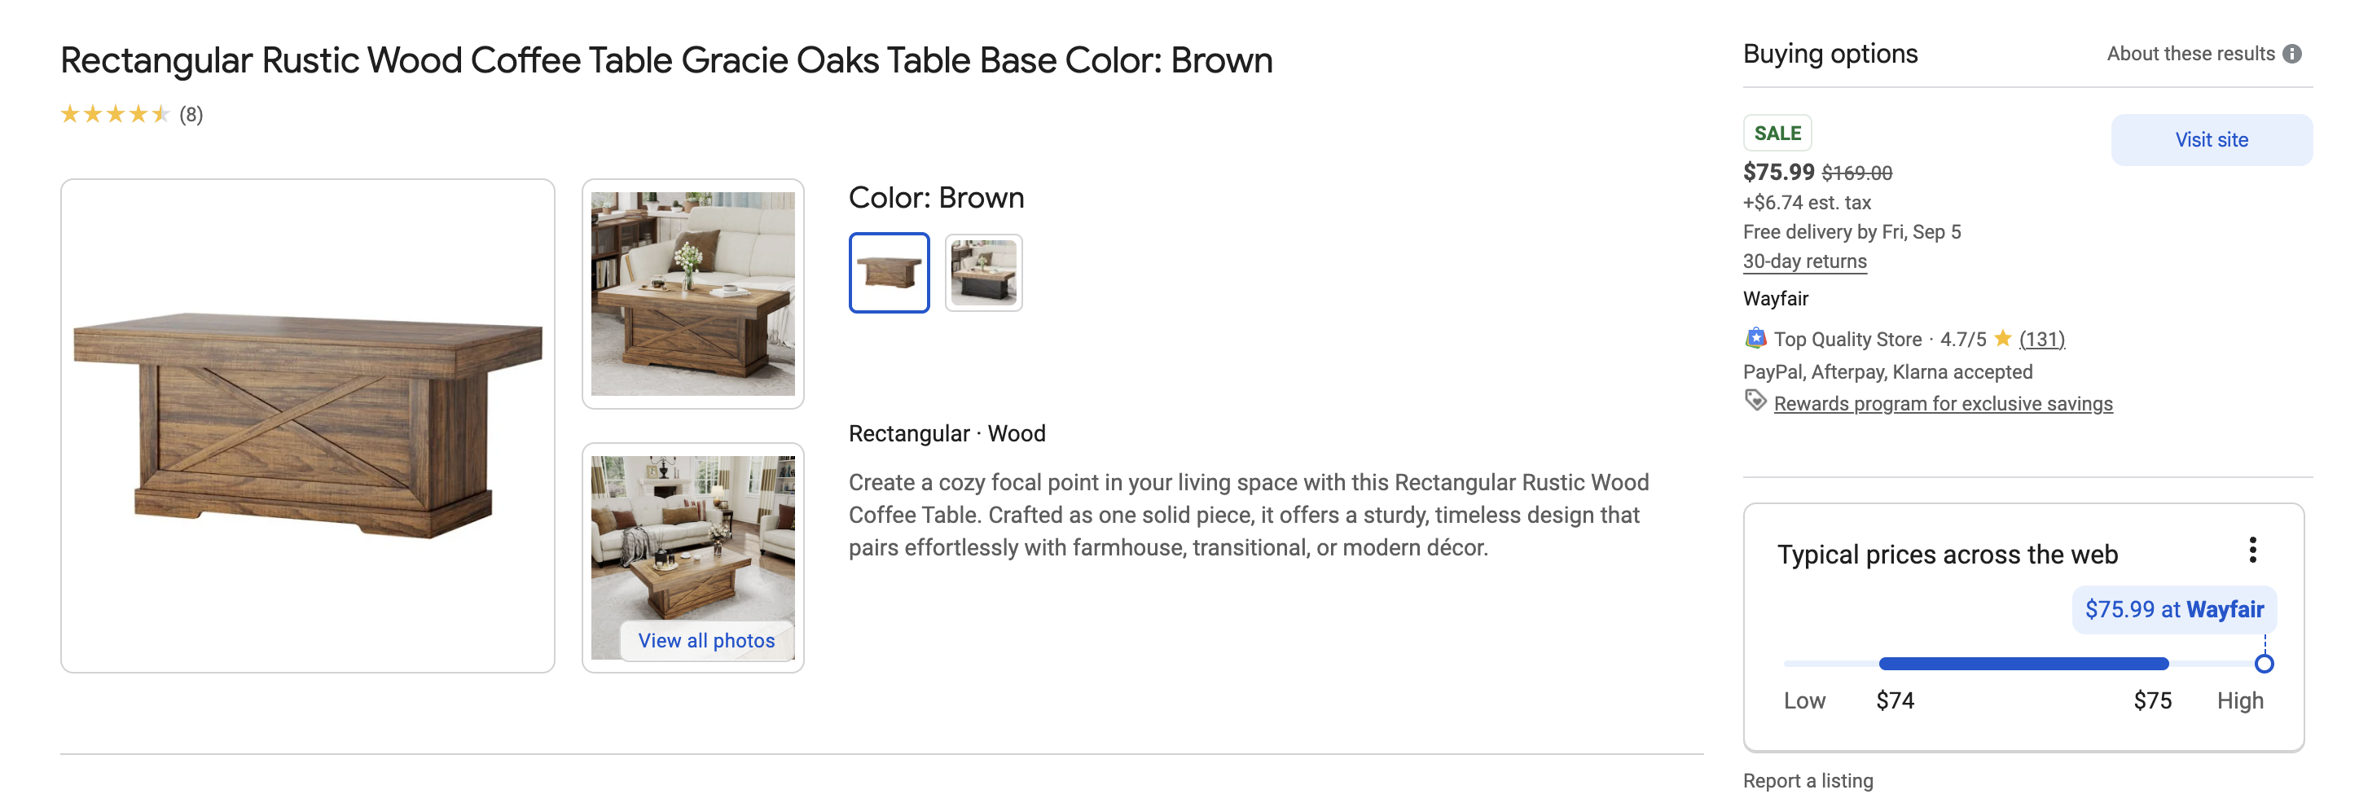Click the rewards program tag icon

tap(1755, 401)
